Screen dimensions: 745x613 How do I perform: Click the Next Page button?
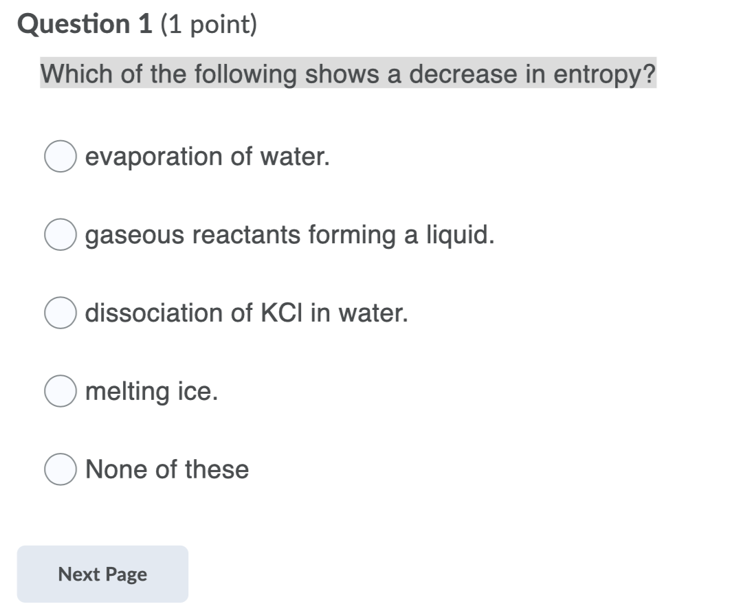[102, 574]
